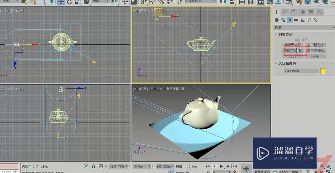Select the Cameras category icon
Image resolution: width=335 pixels, height=173 pixels.
296,20
